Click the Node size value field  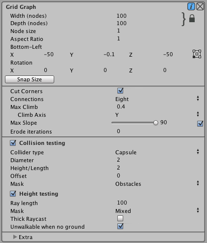coord(158,31)
